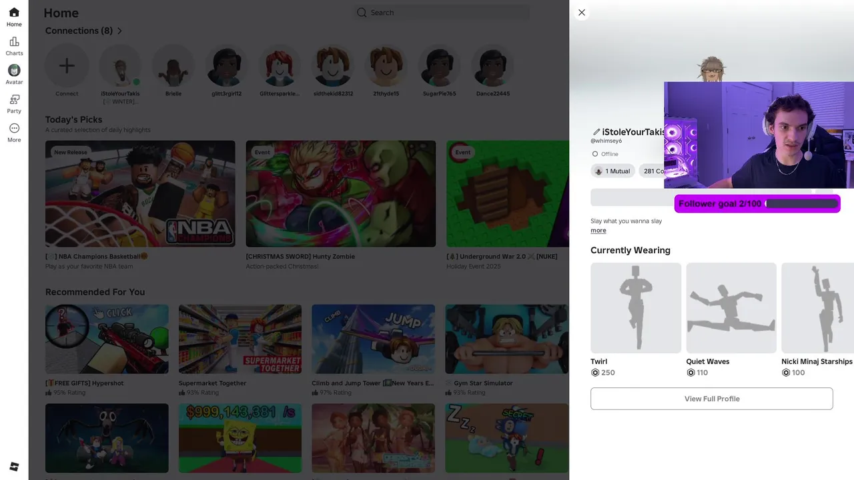Click the Offline status text
The width and height of the screenshot is (854, 480).
tap(610, 154)
